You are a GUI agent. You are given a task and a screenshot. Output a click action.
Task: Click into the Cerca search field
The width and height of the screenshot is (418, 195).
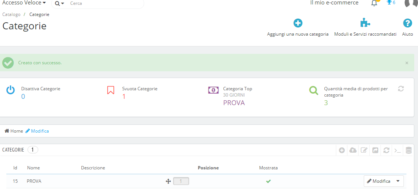coord(105,3)
